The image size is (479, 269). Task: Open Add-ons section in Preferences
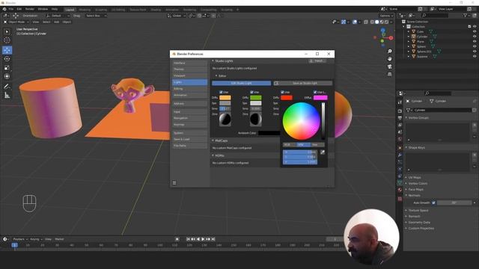[x=189, y=104]
